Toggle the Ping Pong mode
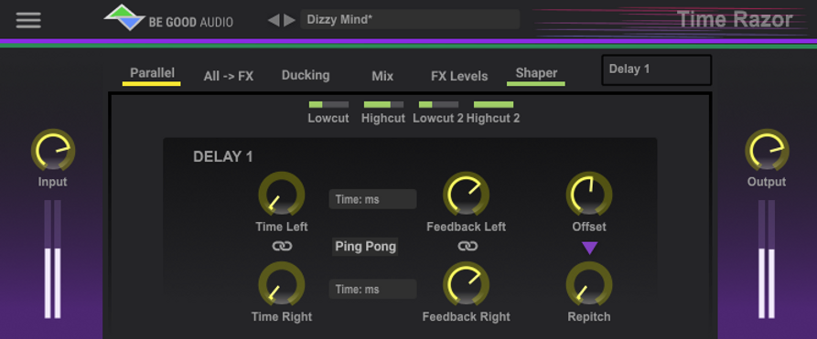This screenshot has width=817, height=339. [365, 247]
